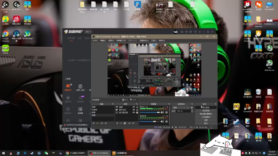Click duration stepper arrows in transitions panel
The height and width of the screenshot is (156, 278).
192,111
